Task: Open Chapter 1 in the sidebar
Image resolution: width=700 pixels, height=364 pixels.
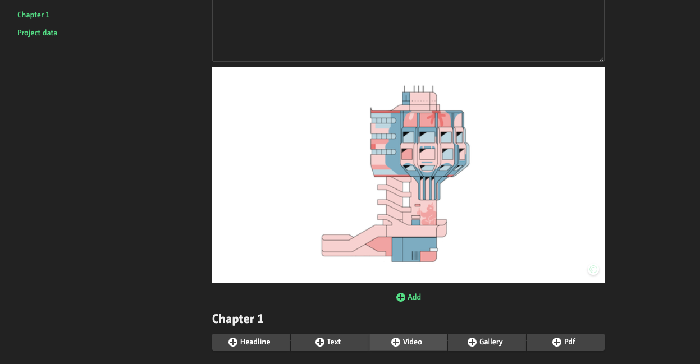Action: (33, 15)
